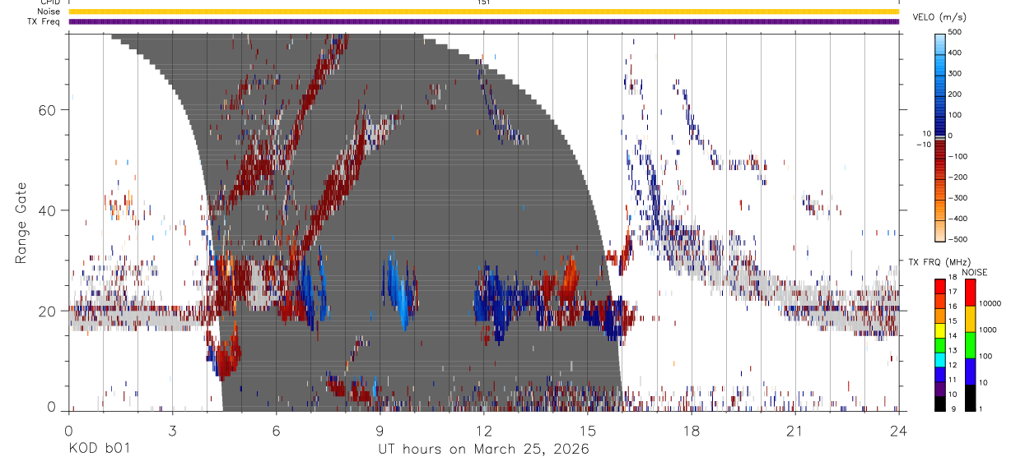Screen dimensions: 1011x466
Task: Click the 20 tick on the Range Gate axis
Action: [x=47, y=311]
